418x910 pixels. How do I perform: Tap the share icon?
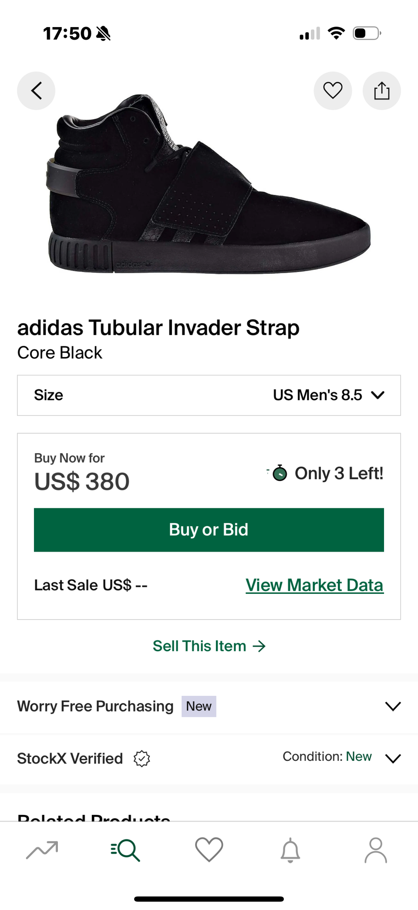tap(381, 91)
